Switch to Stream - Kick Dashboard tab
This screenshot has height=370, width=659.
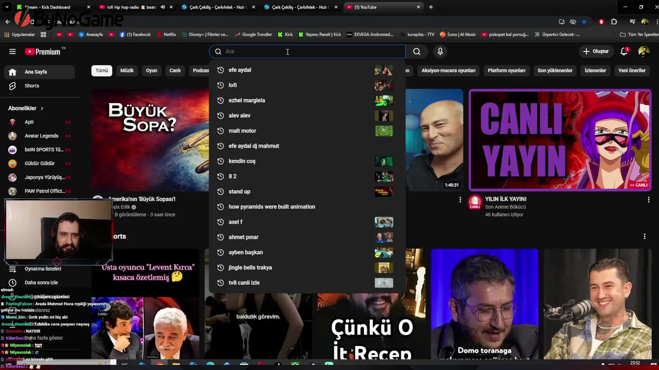pos(54,7)
